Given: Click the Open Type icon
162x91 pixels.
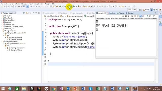Looking at the screenshot, I should [x=84, y=6].
